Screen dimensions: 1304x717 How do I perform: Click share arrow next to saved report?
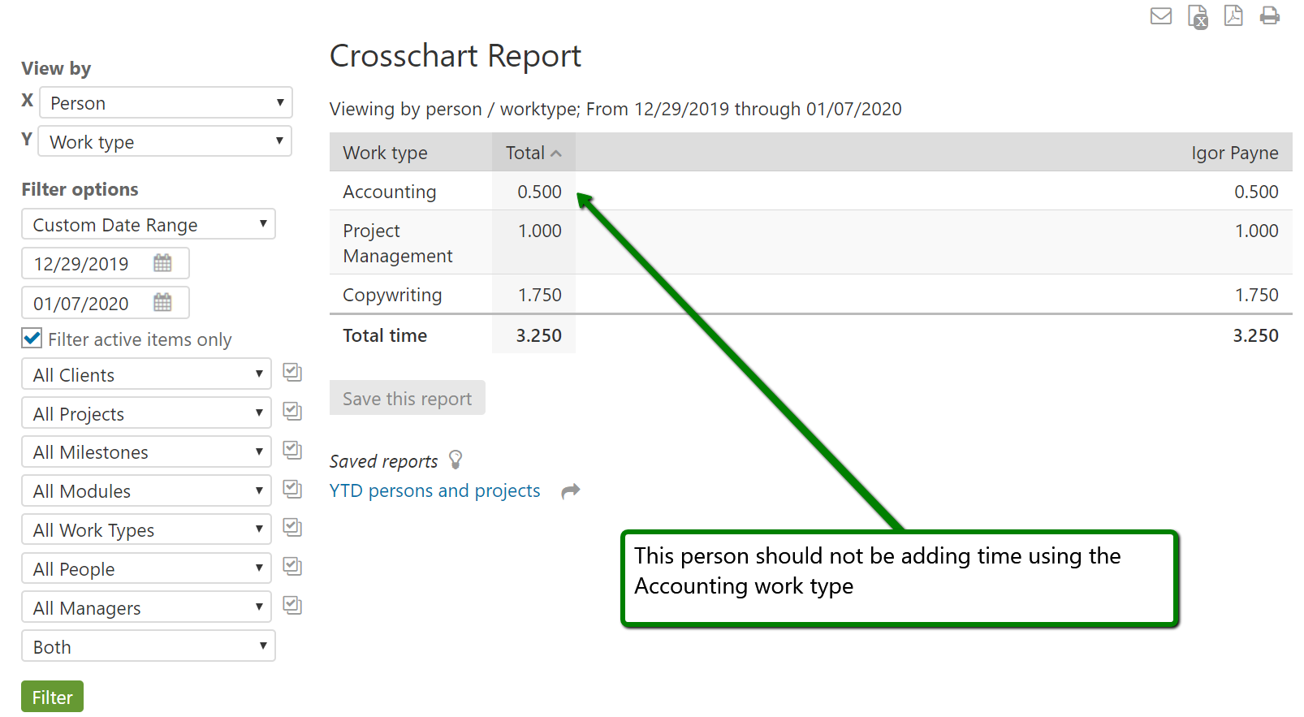coord(571,490)
